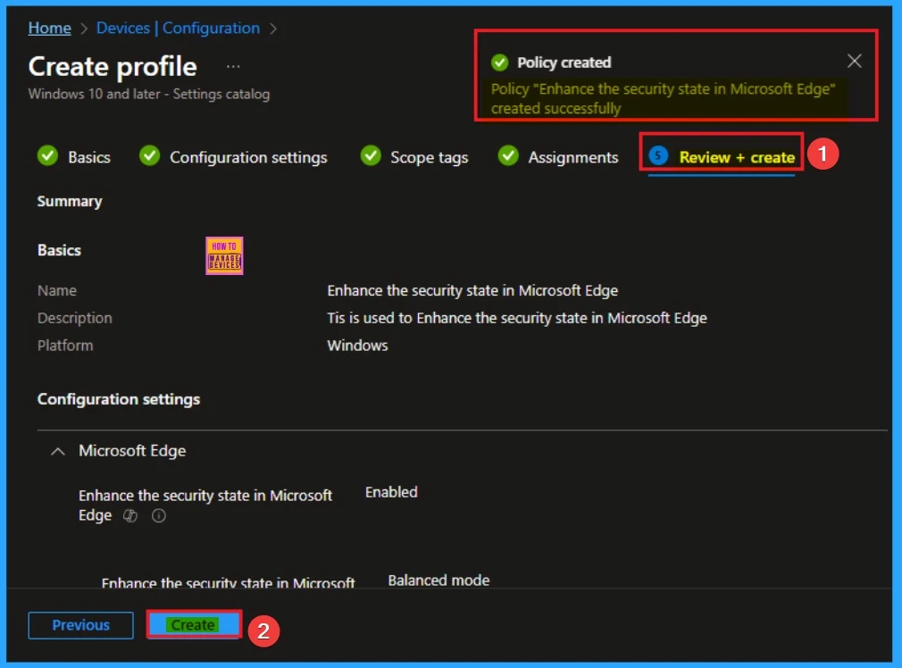Click the Create button
This screenshot has width=902, height=668.
pos(194,625)
